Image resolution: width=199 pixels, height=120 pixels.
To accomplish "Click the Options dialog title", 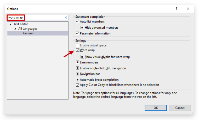I will click(x=13, y=9).
